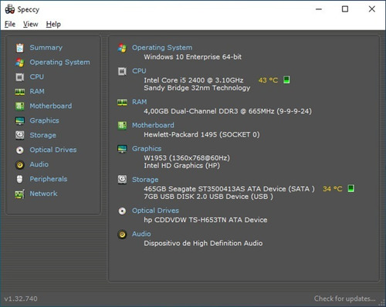This screenshot has height=307, width=386.
Task: Click Sandy Bridge 32nm Technology text
Action: [197, 88]
